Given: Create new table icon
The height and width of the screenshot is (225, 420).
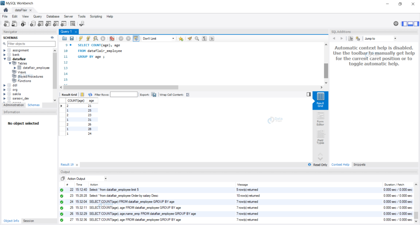Looking at the screenshot, I should pyautogui.click(x=40, y=24).
